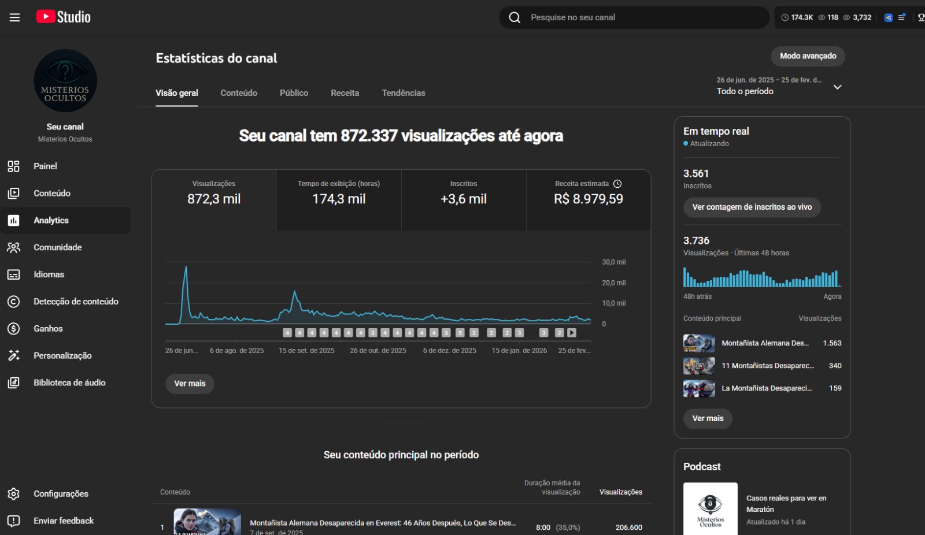Screen dimensions: 925x535
Task: Open Idiomas subtitles section
Action: [49, 274]
